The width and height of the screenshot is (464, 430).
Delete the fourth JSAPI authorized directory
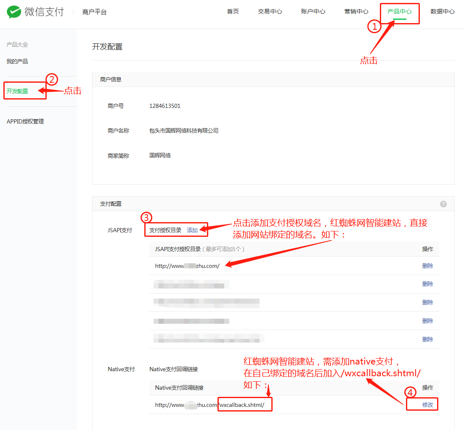(427, 321)
